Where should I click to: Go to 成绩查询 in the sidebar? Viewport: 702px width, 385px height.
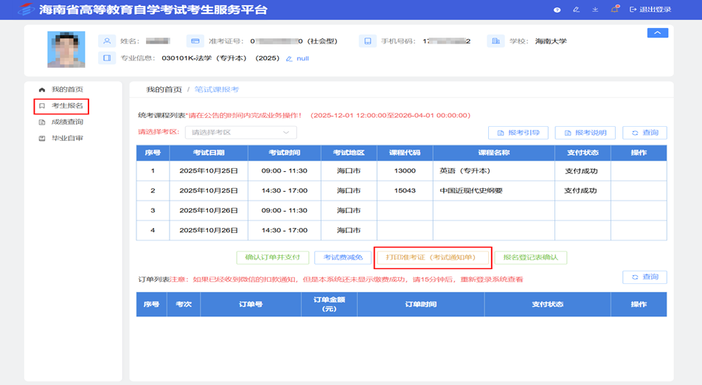click(66, 122)
